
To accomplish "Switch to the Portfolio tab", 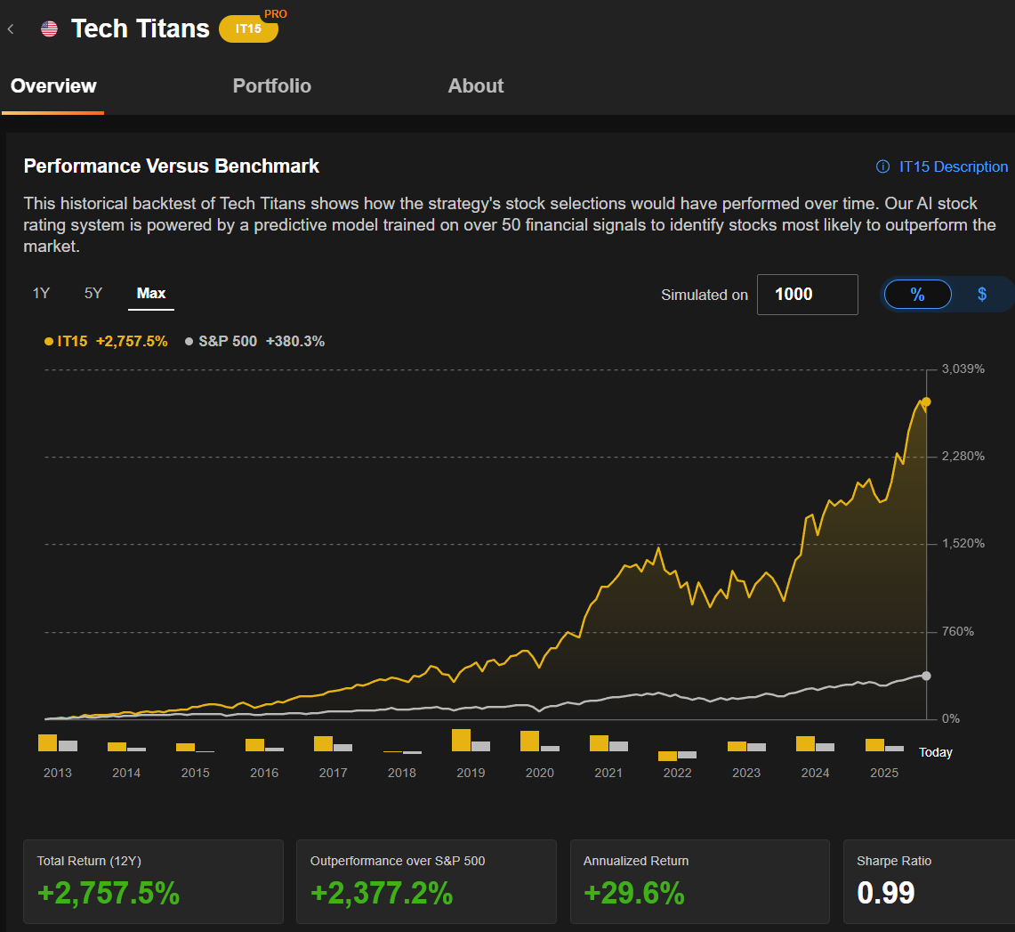I will point(272,85).
